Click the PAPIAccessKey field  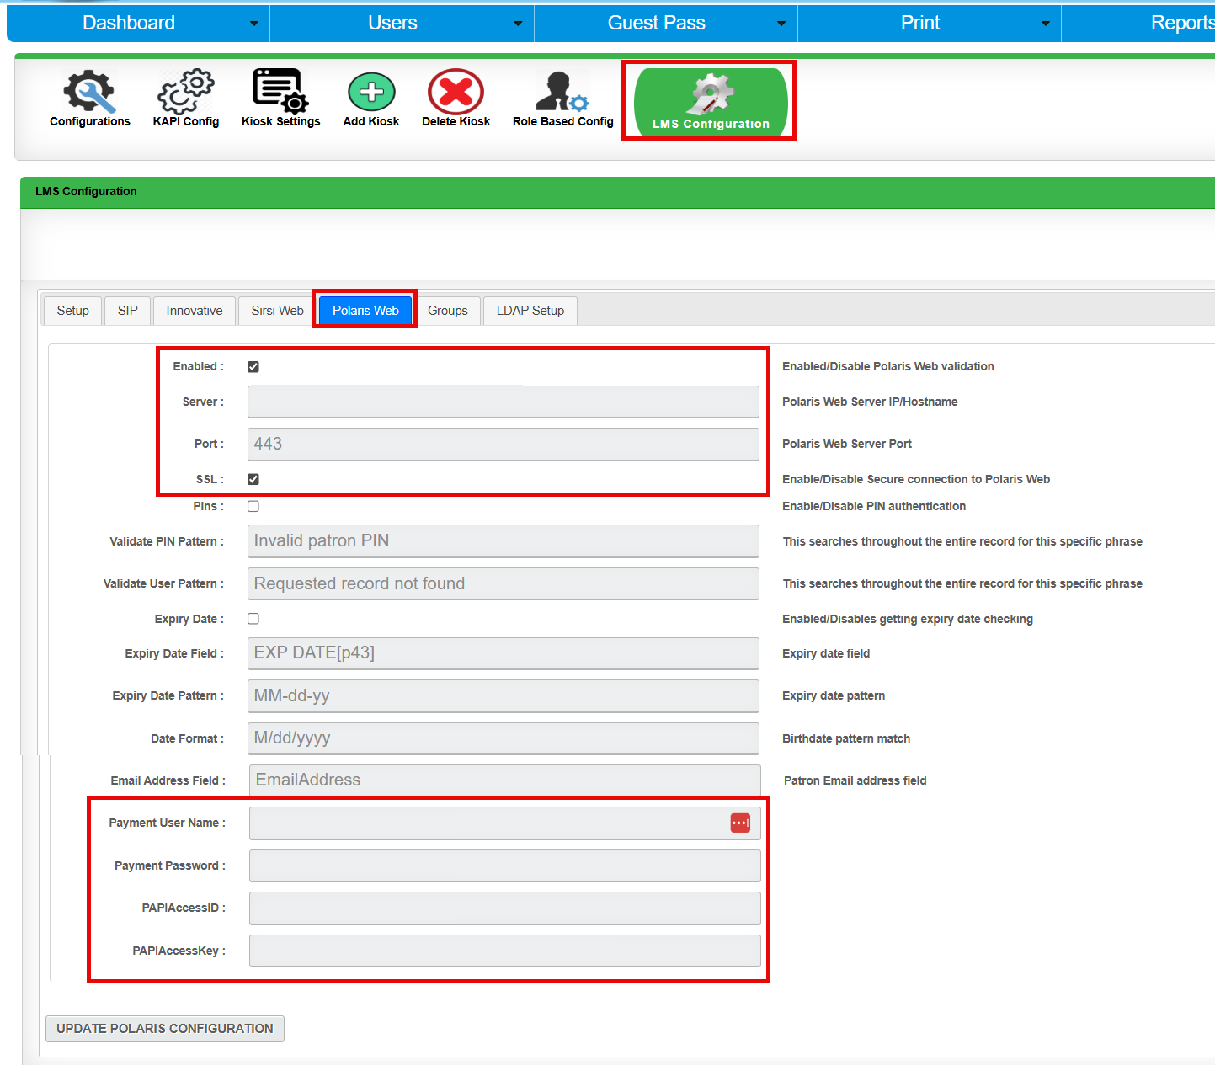click(505, 951)
